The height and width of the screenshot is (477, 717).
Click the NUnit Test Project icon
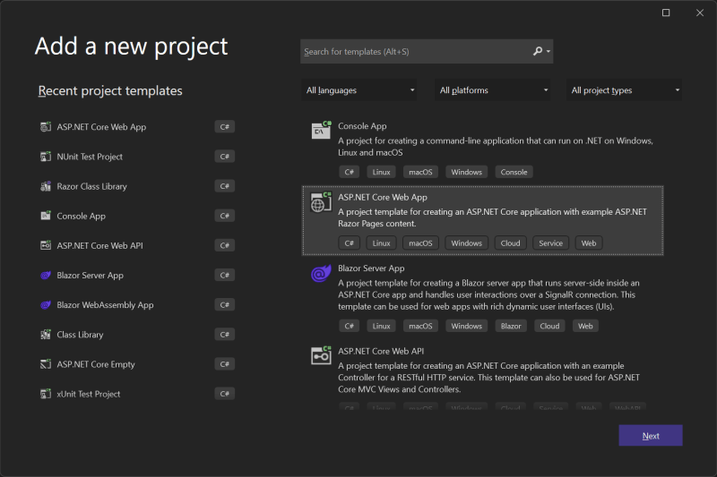point(46,157)
